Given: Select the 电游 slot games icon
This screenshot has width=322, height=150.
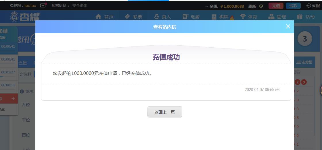Looking at the screenshot, I should tap(185, 17).
